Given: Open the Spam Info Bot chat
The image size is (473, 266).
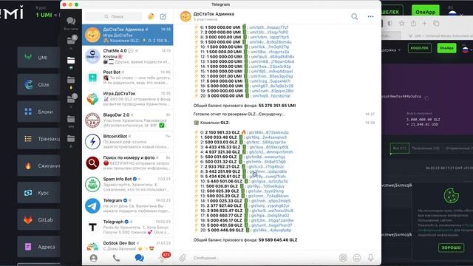Looking at the screenshot, I should 128,185.
